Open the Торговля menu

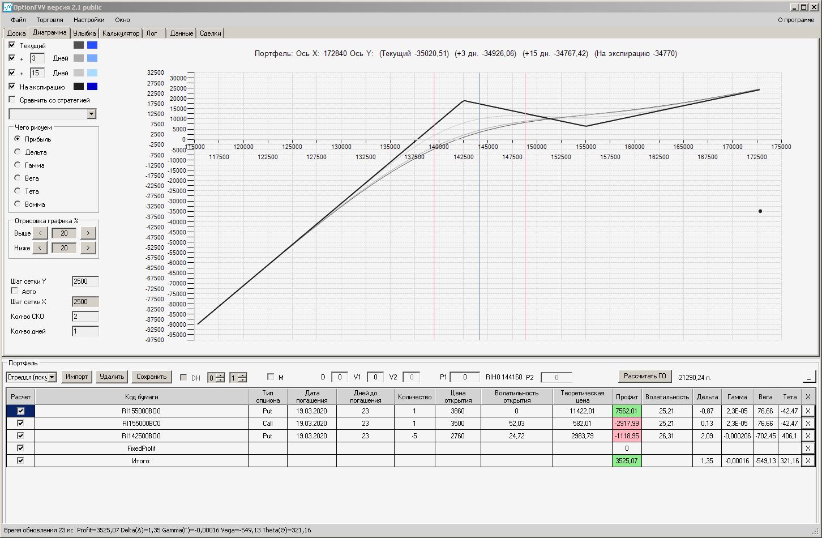[50, 20]
